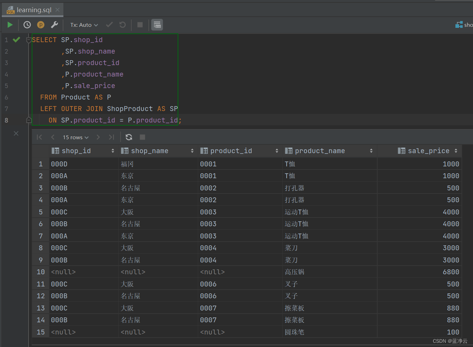Image resolution: width=473 pixels, height=347 pixels.
Task: Click the sort arrows on the sale_price column
Action: 456,151
